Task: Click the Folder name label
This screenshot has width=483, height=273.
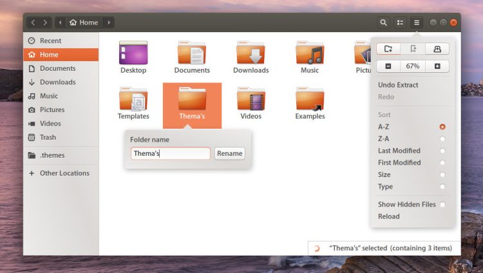Action: 149,140
